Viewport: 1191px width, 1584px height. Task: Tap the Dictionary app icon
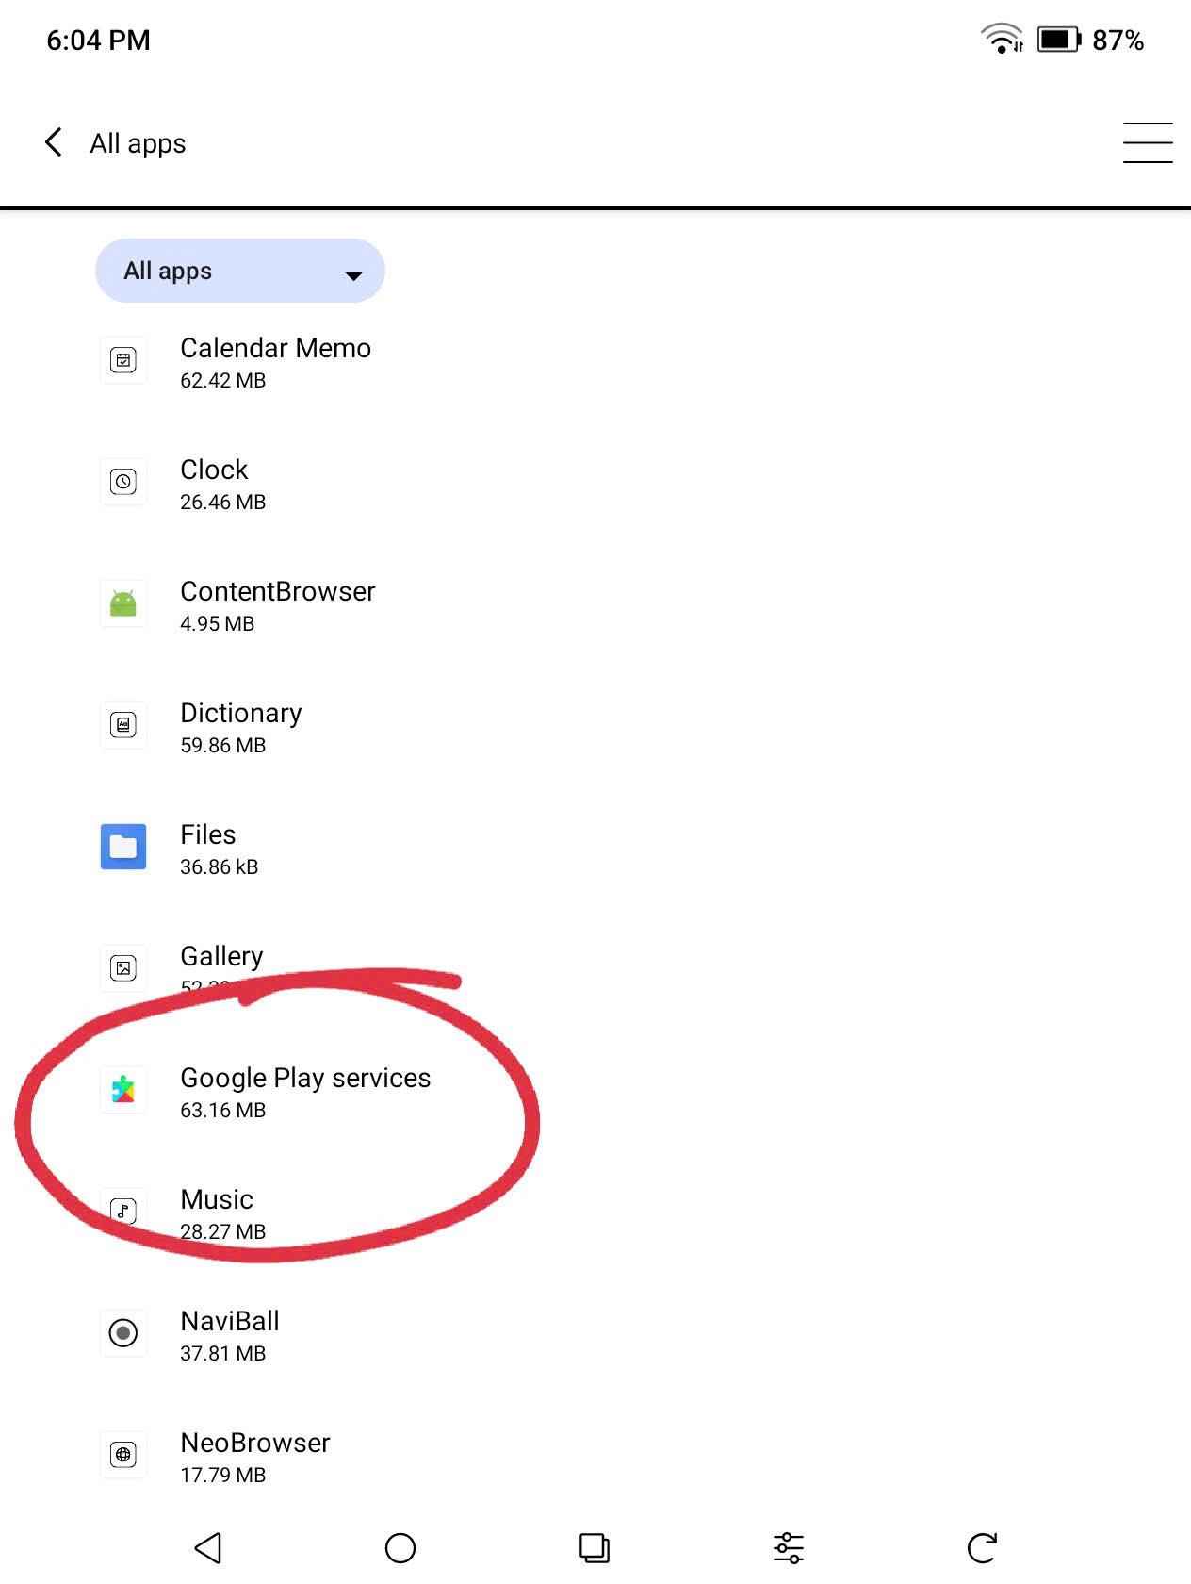tap(123, 725)
